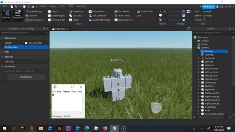Select the second Clothing item under Dummy
The height and width of the screenshot is (132, 235).
209,55
